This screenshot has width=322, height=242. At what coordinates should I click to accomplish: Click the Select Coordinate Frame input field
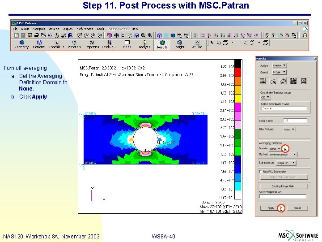click(284, 108)
